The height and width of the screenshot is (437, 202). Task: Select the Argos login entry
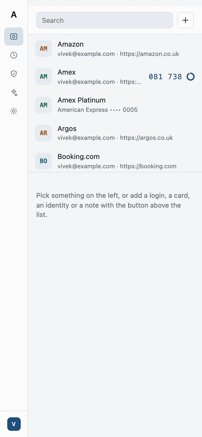(x=115, y=133)
